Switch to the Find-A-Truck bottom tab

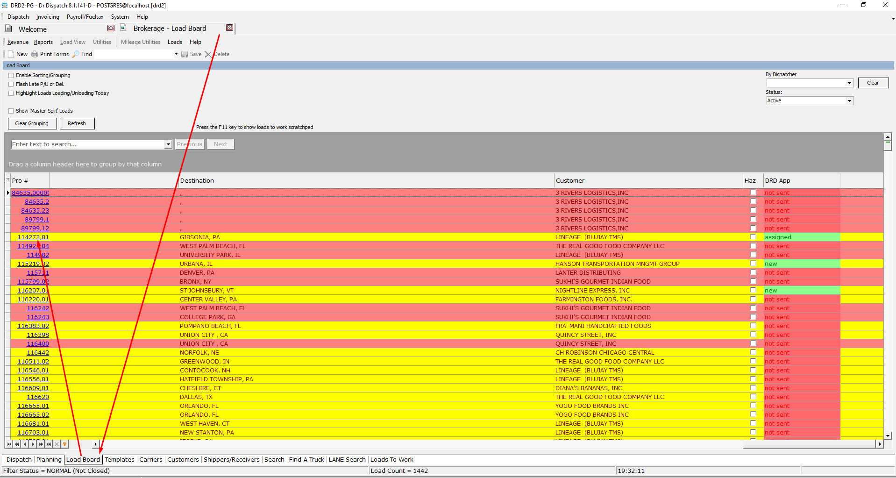[306, 460]
